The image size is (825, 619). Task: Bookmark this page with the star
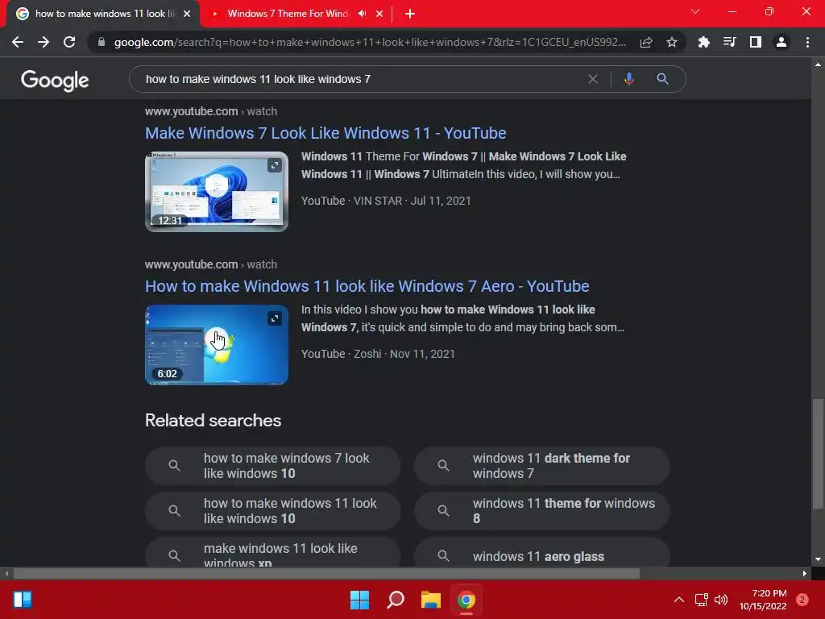(672, 42)
